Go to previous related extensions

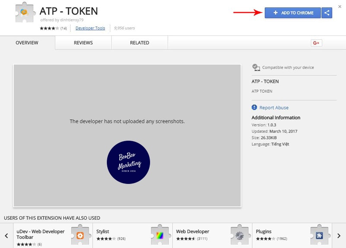click(6, 235)
